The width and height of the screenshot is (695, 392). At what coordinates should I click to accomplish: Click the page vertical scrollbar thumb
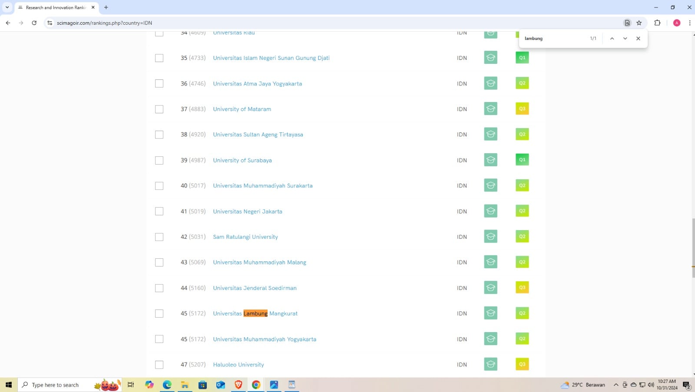coord(693,248)
